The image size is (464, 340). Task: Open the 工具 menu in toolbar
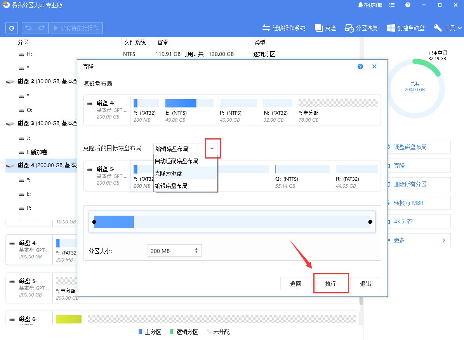(447, 28)
